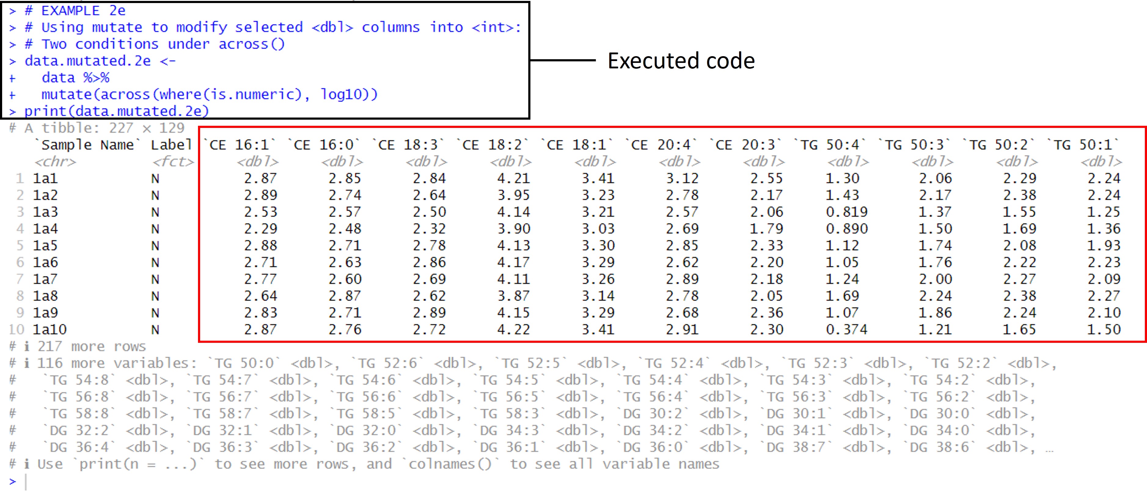1147x493 pixels.
Task: Click value 0.374 in TG 50:4 column
Action: pos(846,330)
